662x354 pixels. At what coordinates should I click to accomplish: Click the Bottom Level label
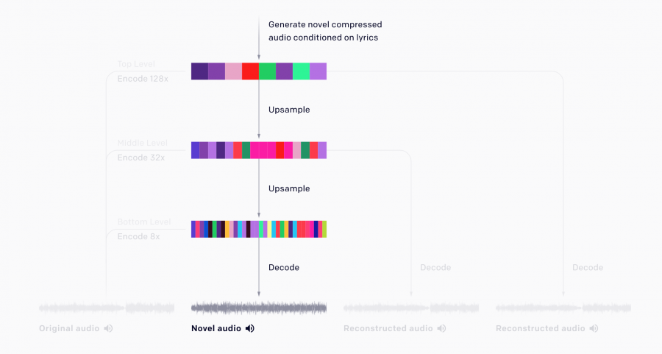143,222
